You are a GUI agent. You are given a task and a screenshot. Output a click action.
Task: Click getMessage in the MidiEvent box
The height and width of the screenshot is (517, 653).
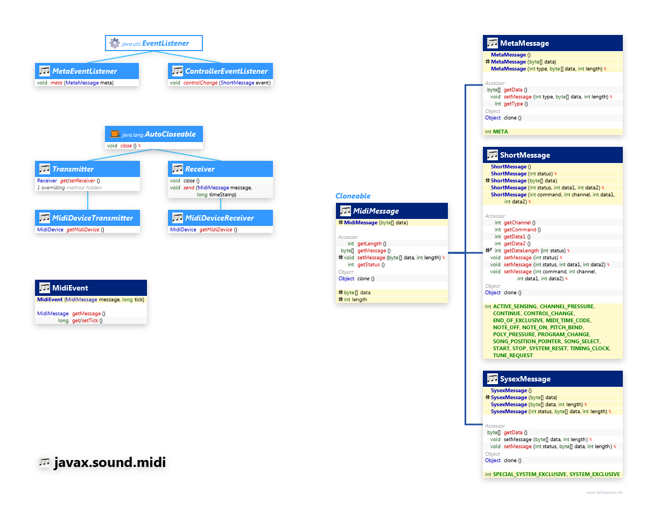coord(86,314)
